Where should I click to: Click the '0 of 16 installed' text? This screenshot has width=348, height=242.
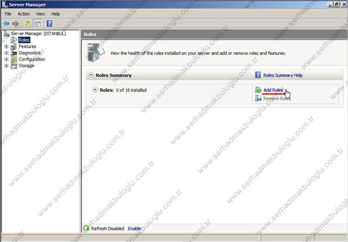pos(132,90)
